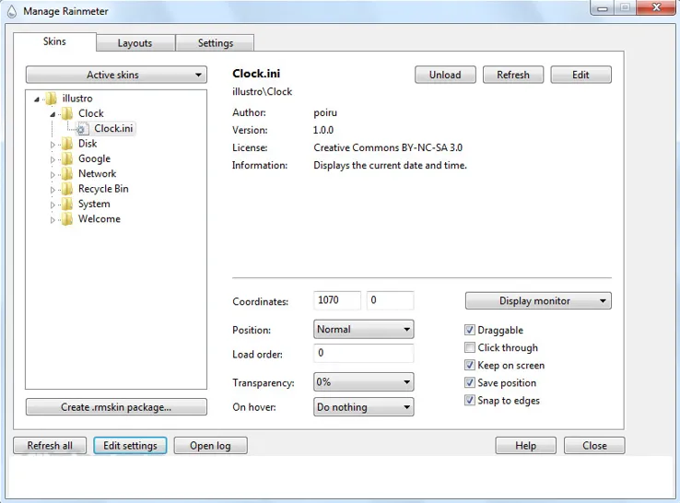Collapse the Clock folder arrow
The height and width of the screenshot is (503, 680).
coord(53,114)
